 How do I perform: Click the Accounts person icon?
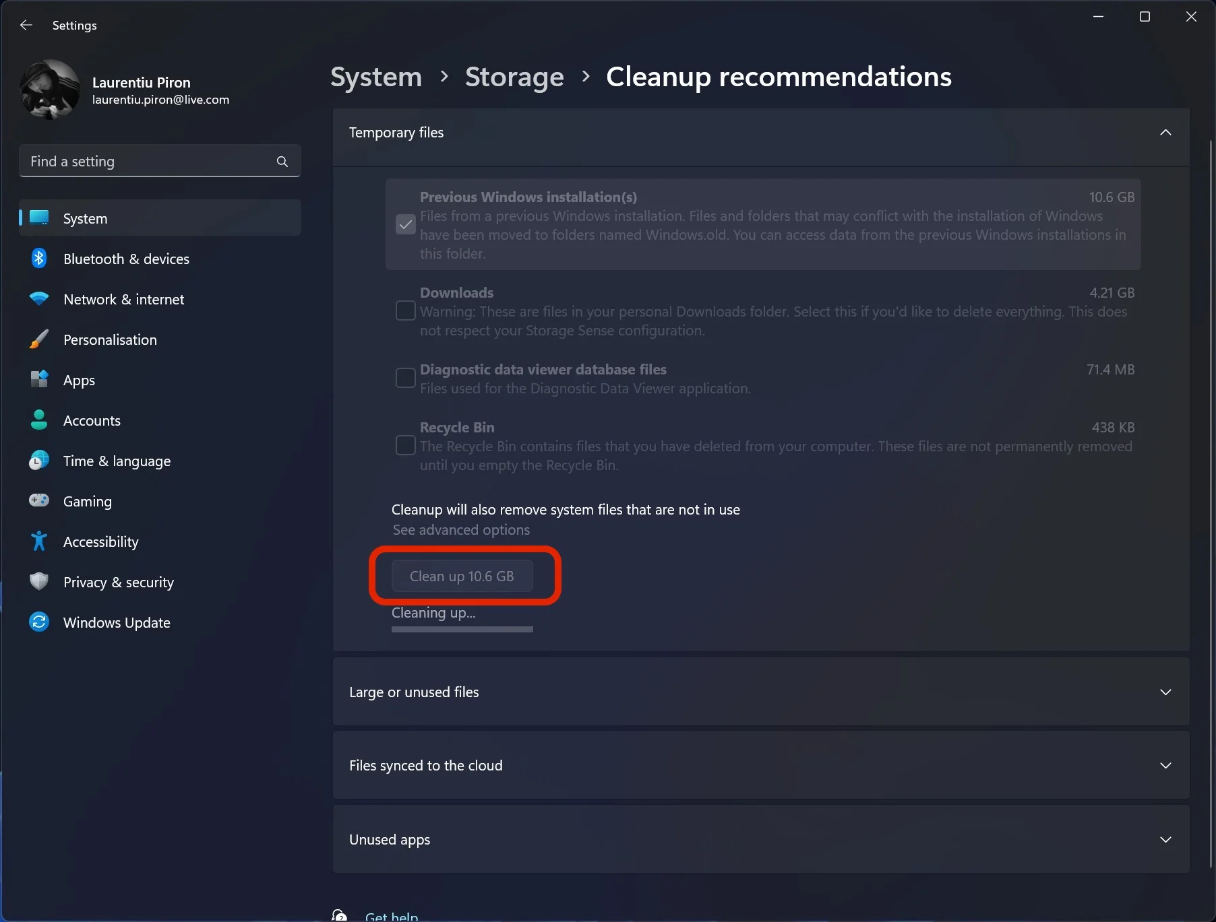[x=39, y=420]
